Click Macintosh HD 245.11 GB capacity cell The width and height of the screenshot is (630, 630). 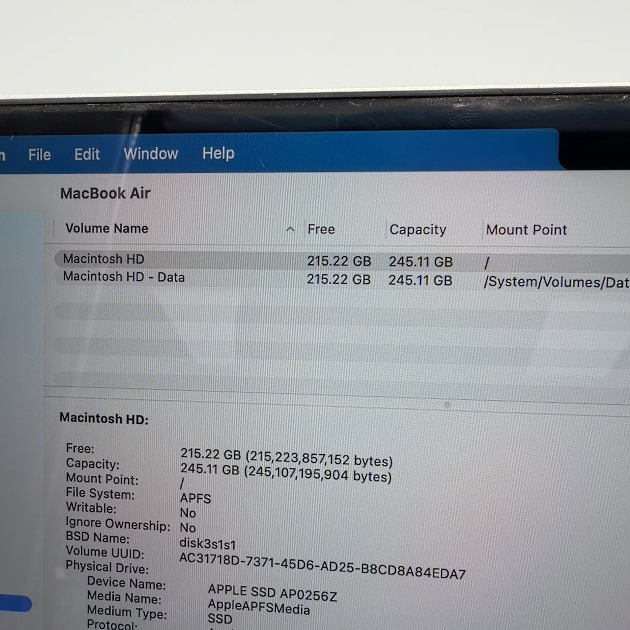click(x=421, y=262)
